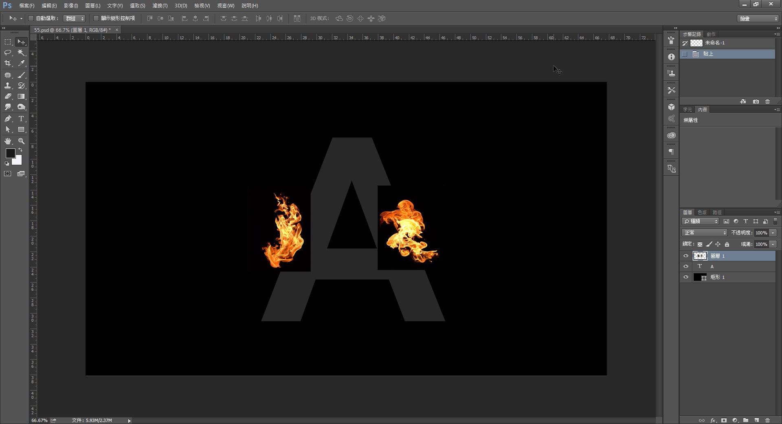Image resolution: width=782 pixels, height=424 pixels.
Task: Open the layer blend mode dropdown
Action: pyautogui.click(x=705, y=233)
